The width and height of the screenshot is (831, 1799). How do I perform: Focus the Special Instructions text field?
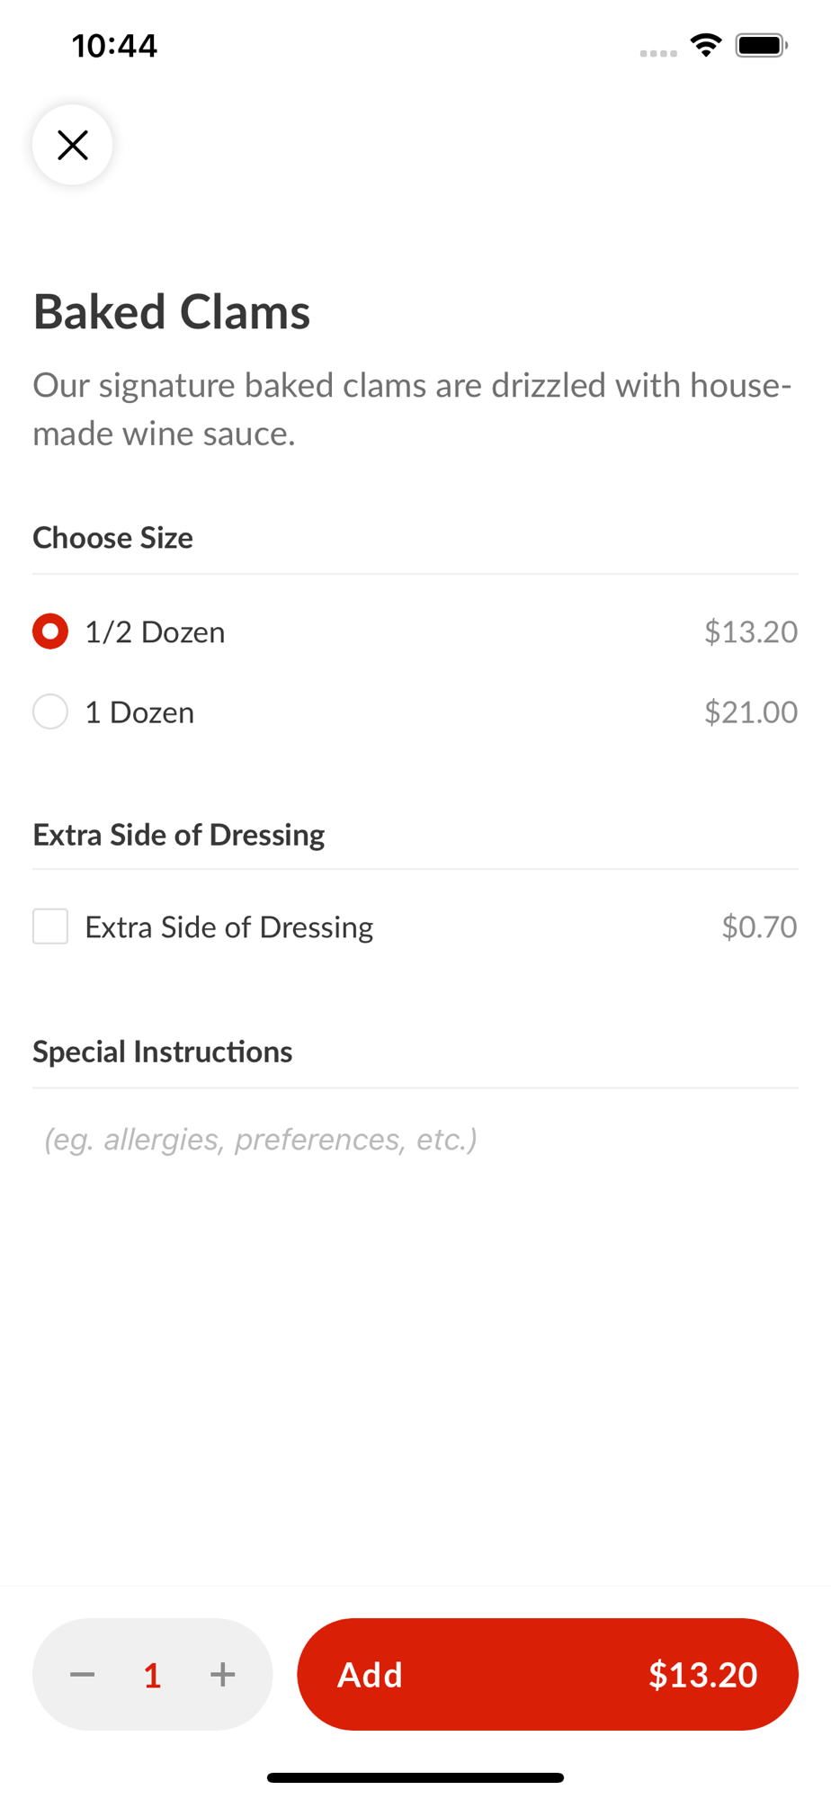pyautogui.click(x=414, y=1140)
